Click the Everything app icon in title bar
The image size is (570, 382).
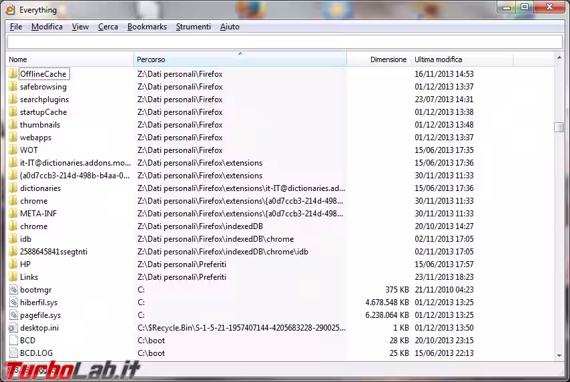[10, 10]
